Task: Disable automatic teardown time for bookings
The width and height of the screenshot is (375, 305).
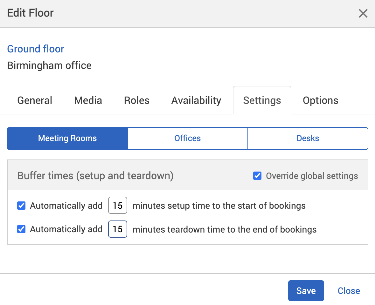Action: (21, 229)
